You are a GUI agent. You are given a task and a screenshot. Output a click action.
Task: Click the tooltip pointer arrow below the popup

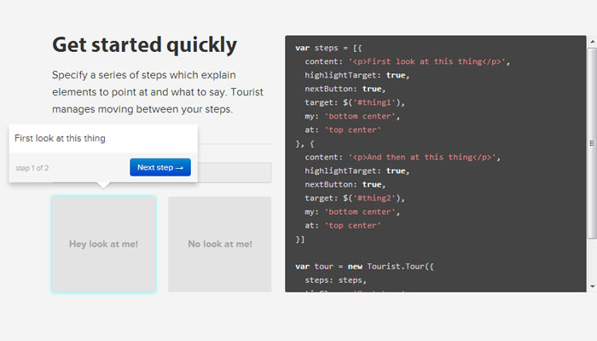click(x=103, y=185)
